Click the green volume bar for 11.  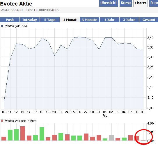coord(10,135)
